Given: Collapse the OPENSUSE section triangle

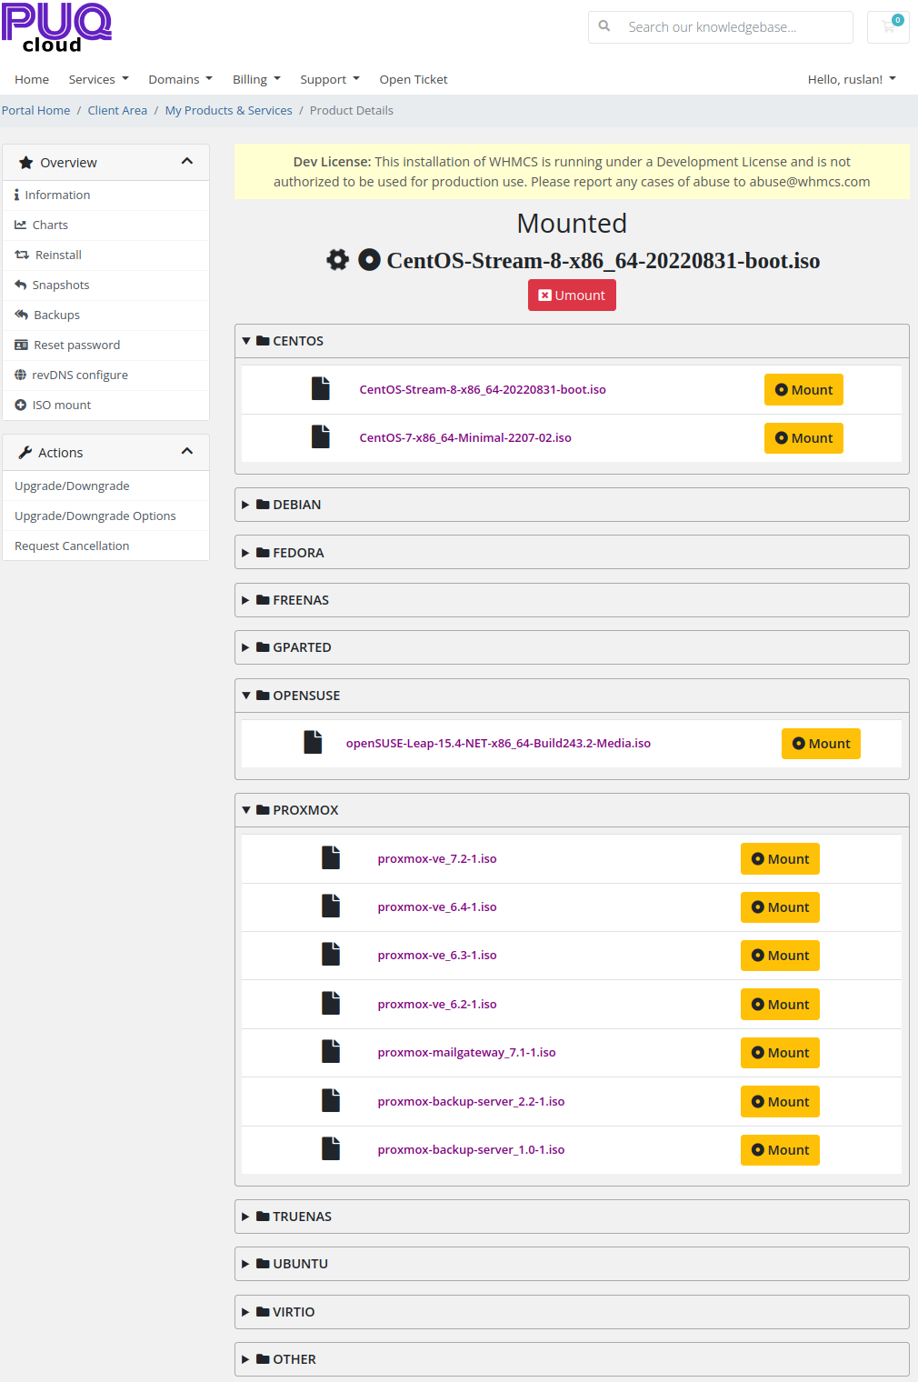Looking at the screenshot, I should click(x=246, y=696).
